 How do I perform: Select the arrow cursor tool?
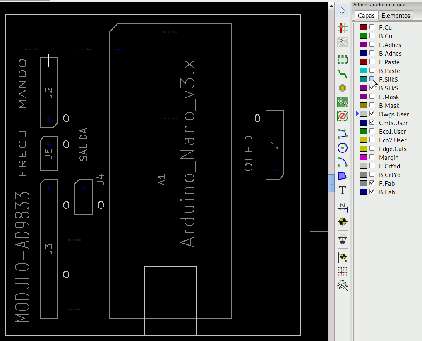pos(342,11)
